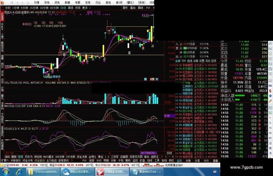Click the back arrow navigation icon
The height and width of the screenshot is (176, 273).
tap(17, 3)
